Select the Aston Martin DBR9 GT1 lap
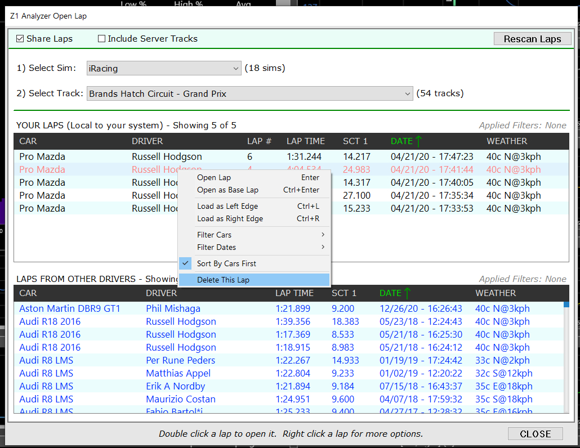The image size is (580, 448). 288,308
